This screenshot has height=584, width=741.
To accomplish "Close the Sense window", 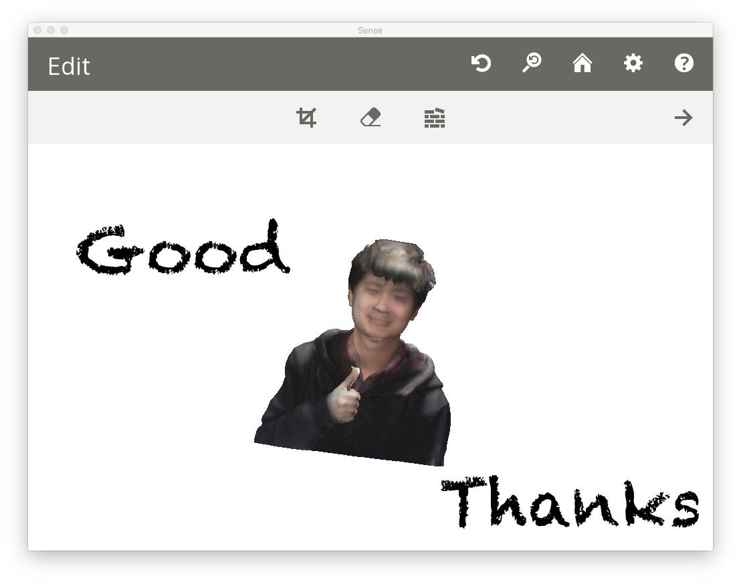I will [x=38, y=30].
